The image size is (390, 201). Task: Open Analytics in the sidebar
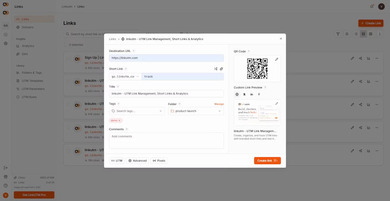coord(34,46)
